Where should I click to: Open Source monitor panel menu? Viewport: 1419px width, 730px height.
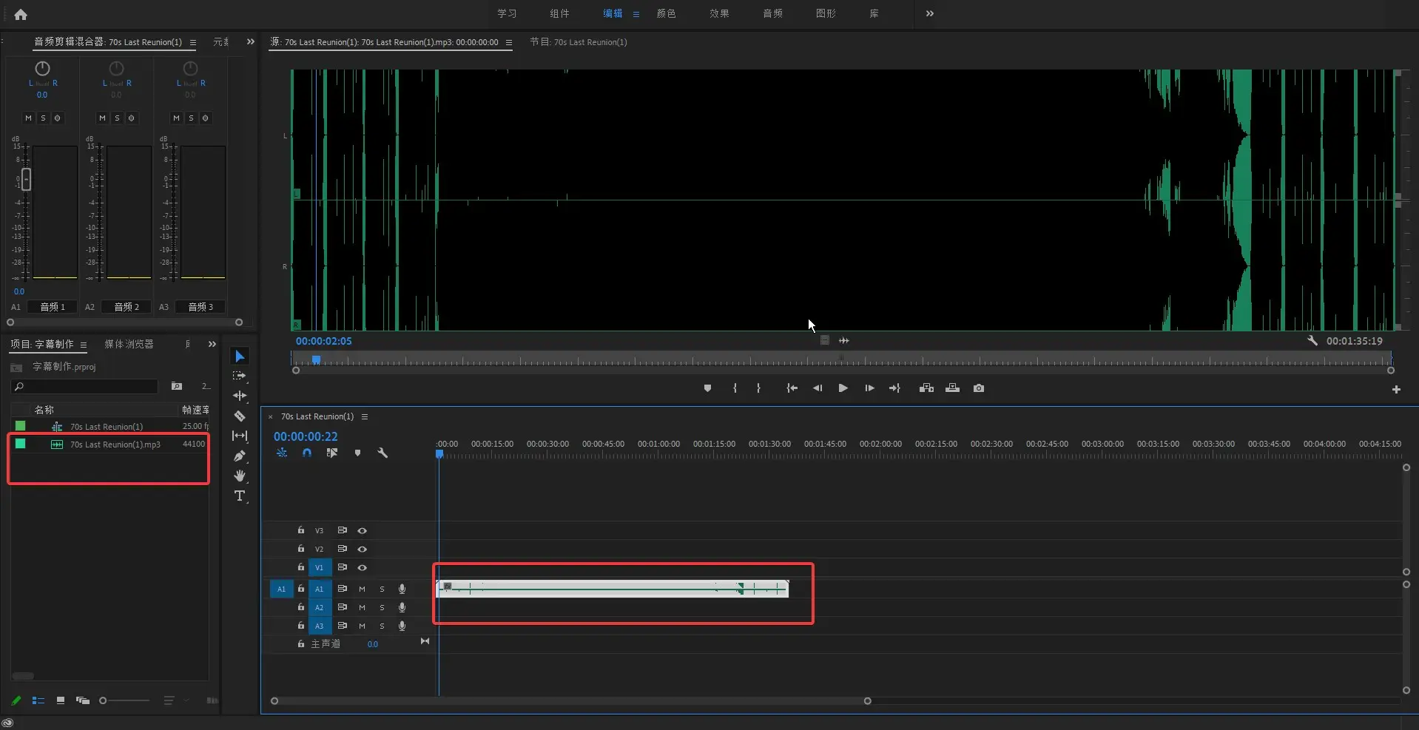click(x=509, y=43)
